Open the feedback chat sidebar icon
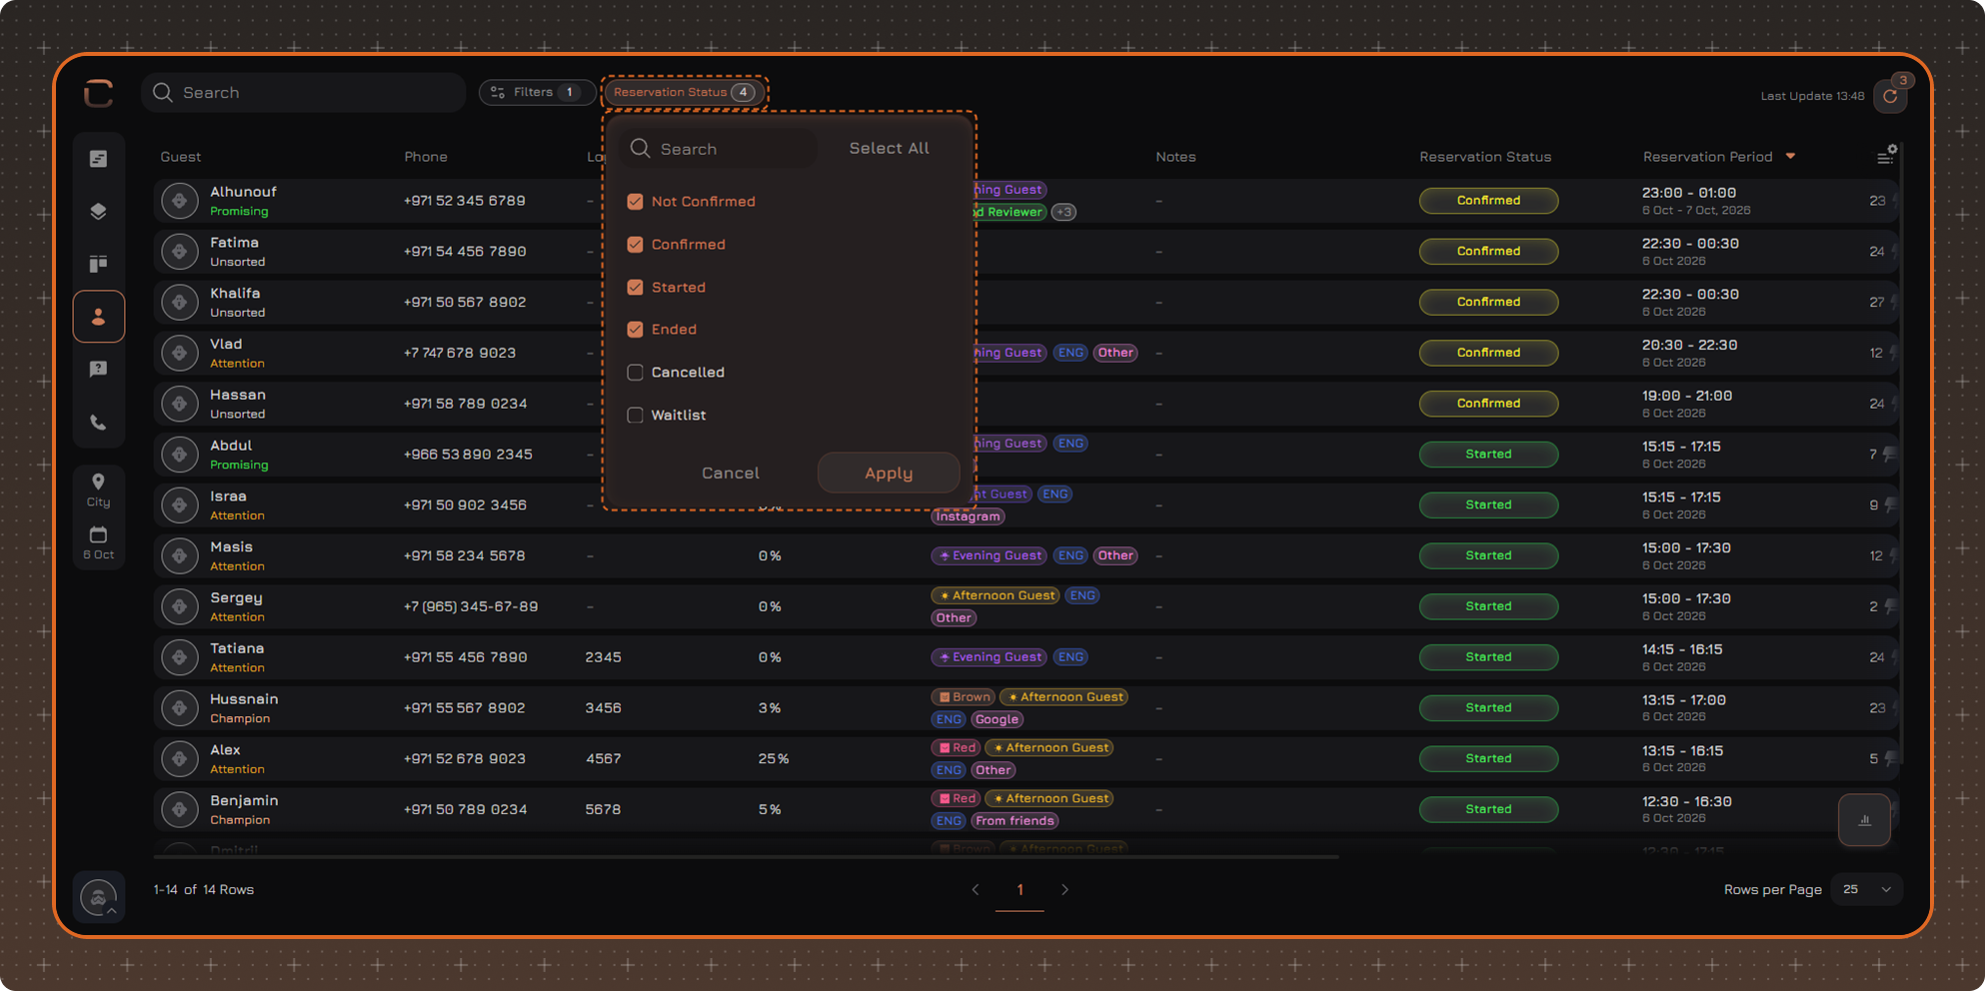This screenshot has width=1985, height=991. click(98, 370)
